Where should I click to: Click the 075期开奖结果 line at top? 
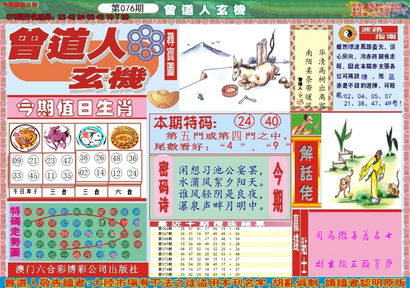[x=68, y=17]
